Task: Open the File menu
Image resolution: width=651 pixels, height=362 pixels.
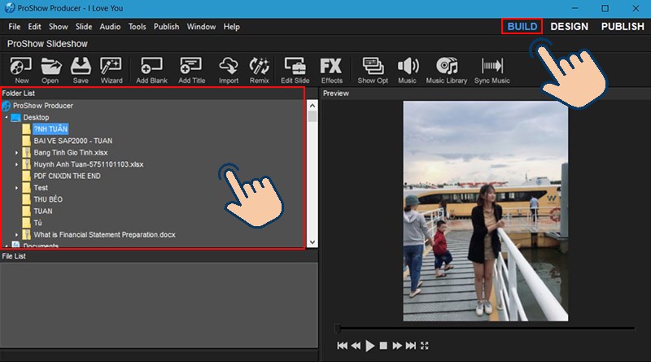Action: (14, 27)
